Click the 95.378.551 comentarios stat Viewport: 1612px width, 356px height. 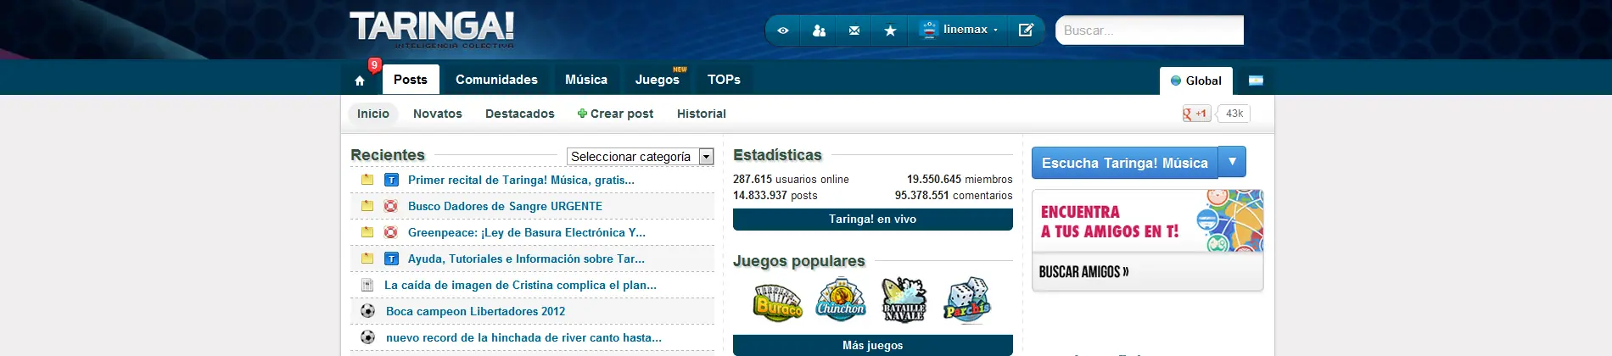pos(954,196)
